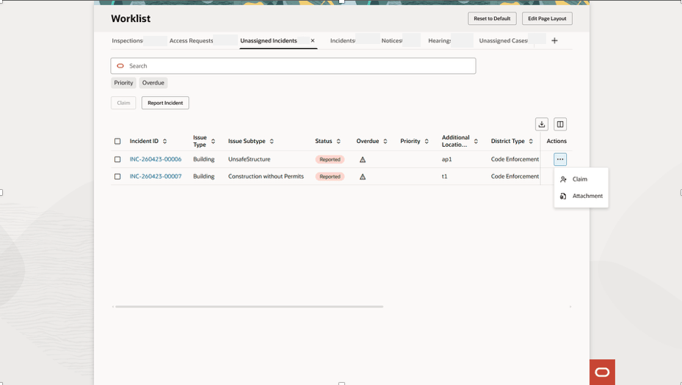Click the Oracle icon in the search box

[x=120, y=66]
